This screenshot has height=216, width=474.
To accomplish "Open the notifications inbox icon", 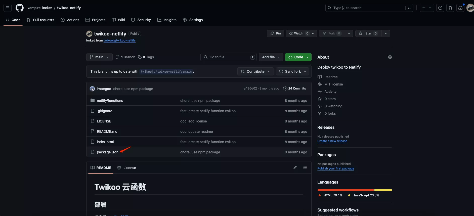I will 460,8.
